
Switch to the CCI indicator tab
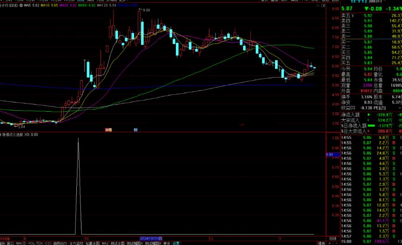tap(48, 243)
